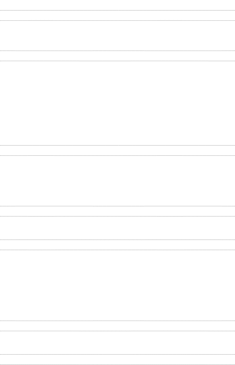The height and width of the screenshot is (365, 235).
Task: Click large blank area between fifth and sixth line pairs
Action: pos(117,285)
